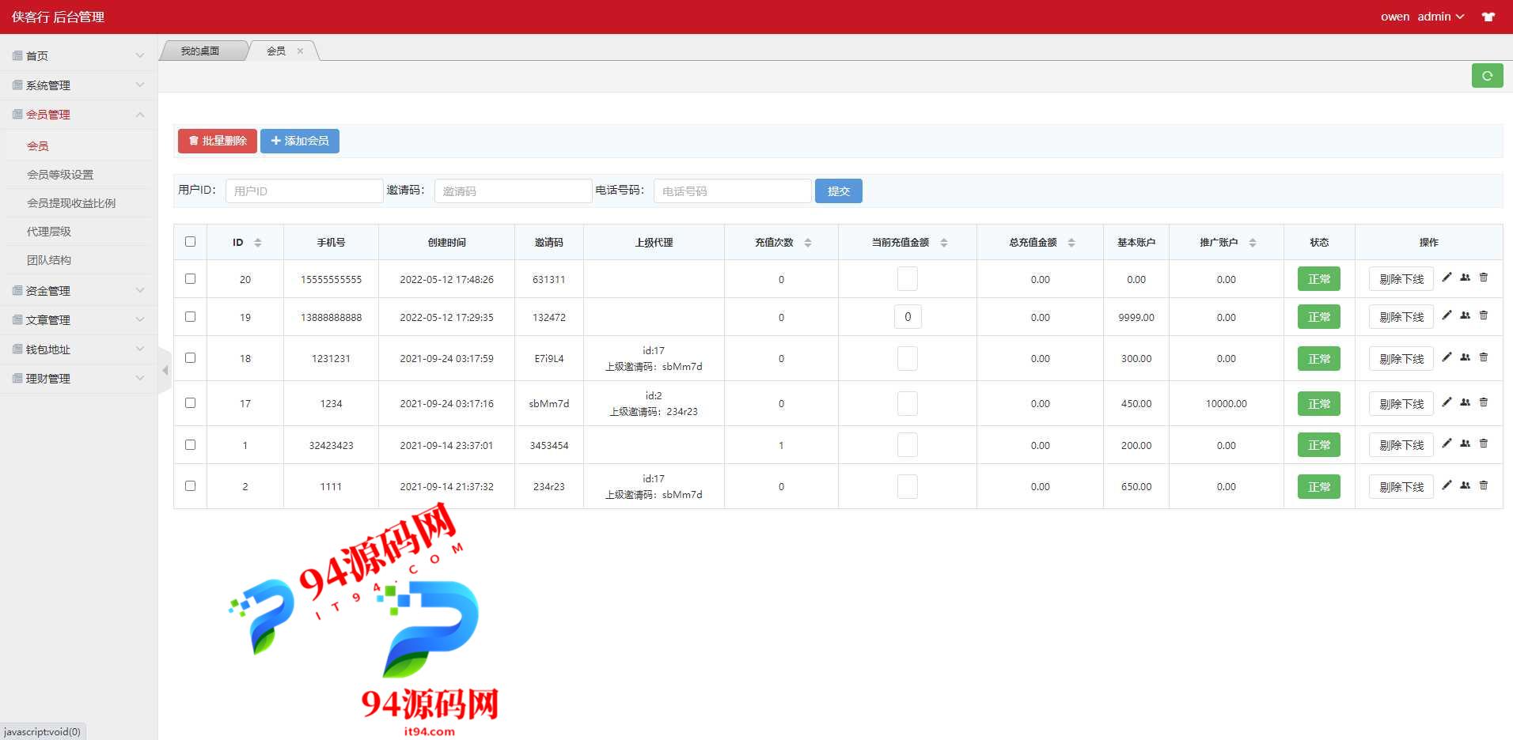
Task: Open the skin theme shirt icon
Action: 1488,17
